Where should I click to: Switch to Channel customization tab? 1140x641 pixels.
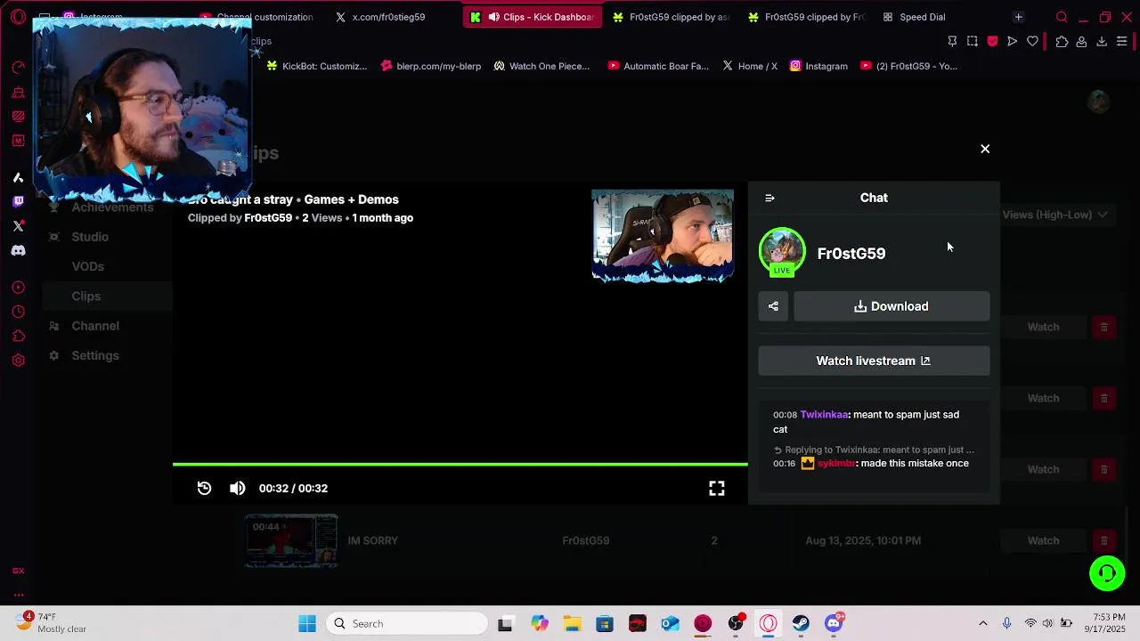coord(265,17)
